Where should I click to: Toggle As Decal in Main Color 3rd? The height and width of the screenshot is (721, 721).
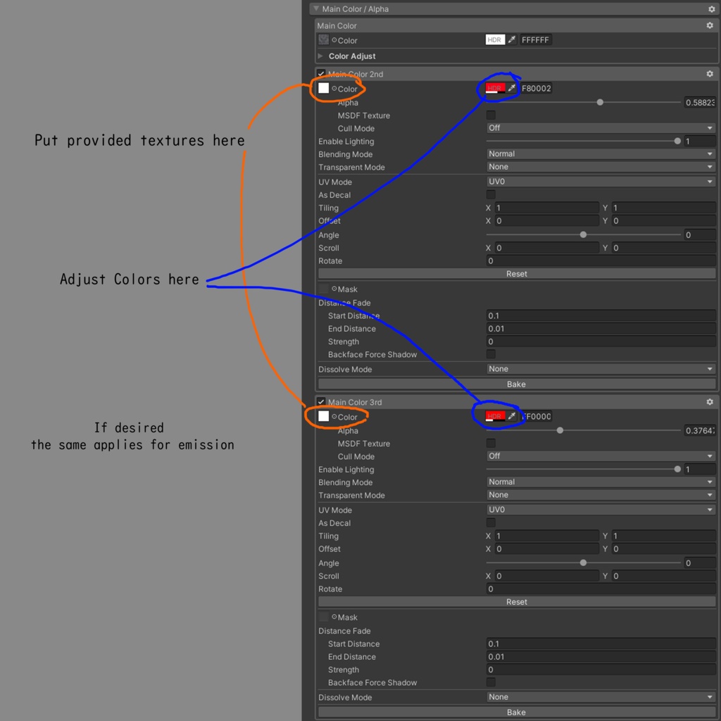pos(491,522)
